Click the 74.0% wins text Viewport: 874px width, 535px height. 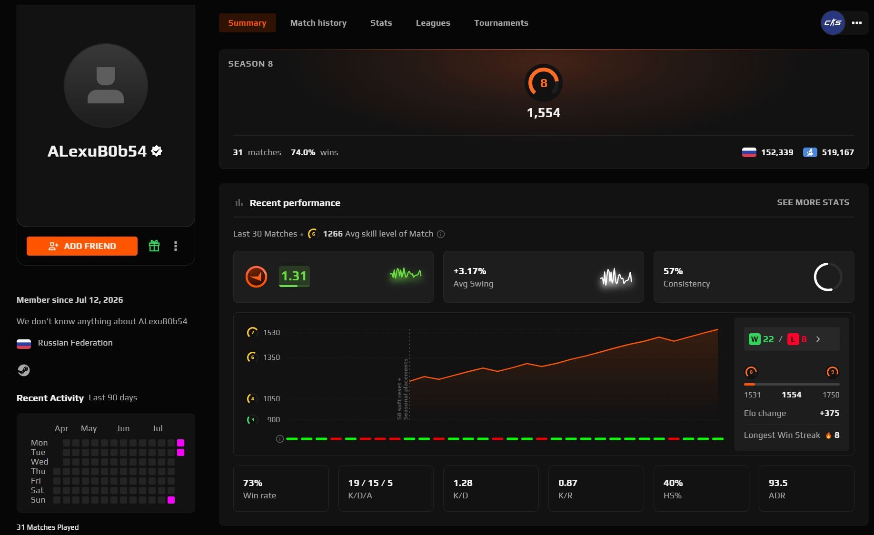pos(314,152)
